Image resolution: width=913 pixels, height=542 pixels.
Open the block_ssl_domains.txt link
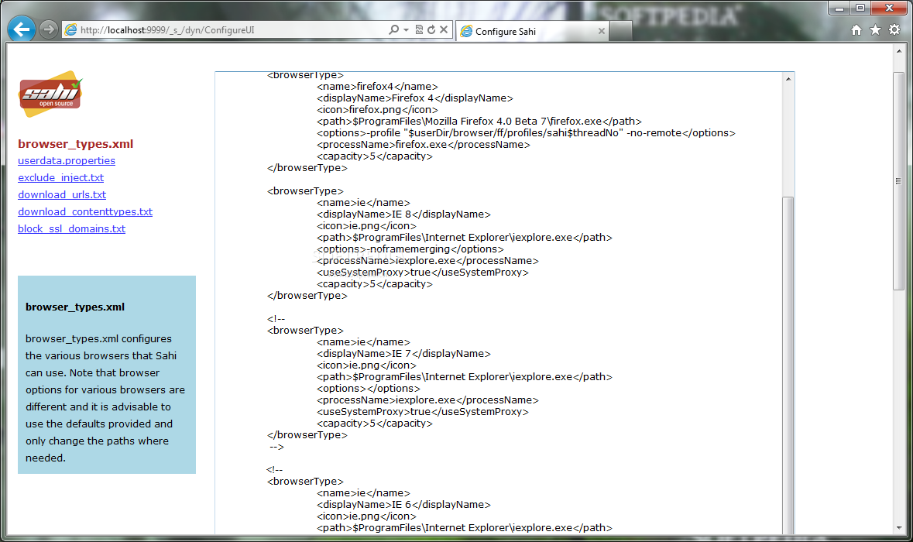point(71,228)
